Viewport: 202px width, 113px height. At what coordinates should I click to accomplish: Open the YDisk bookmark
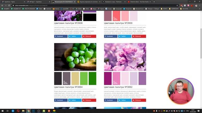point(86,9)
